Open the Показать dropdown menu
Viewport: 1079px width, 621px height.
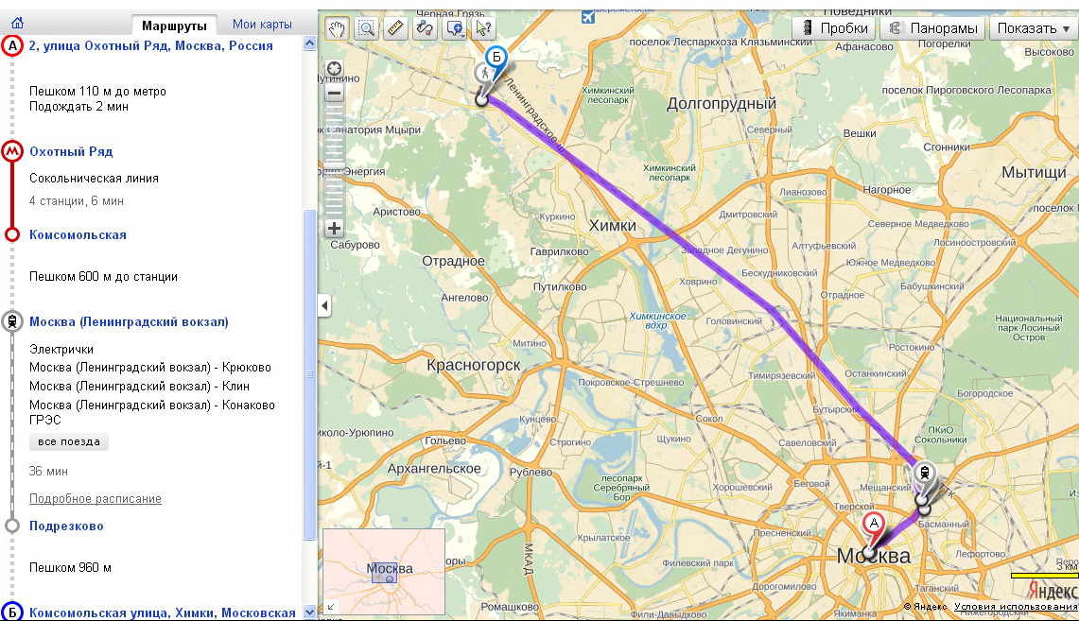(1033, 28)
